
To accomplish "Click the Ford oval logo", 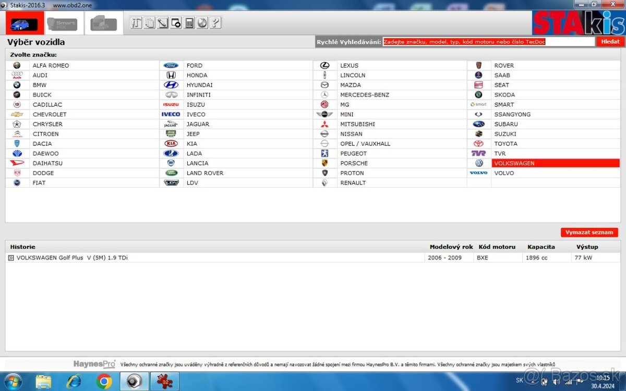I will pyautogui.click(x=171, y=66).
